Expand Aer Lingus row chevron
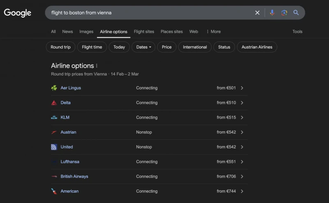Viewport: 329px width, 203px height. pyautogui.click(x=242, y=88)
